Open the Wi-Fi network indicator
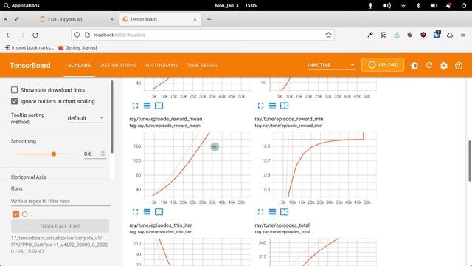 pyautogui.click(x=403, y=5)
